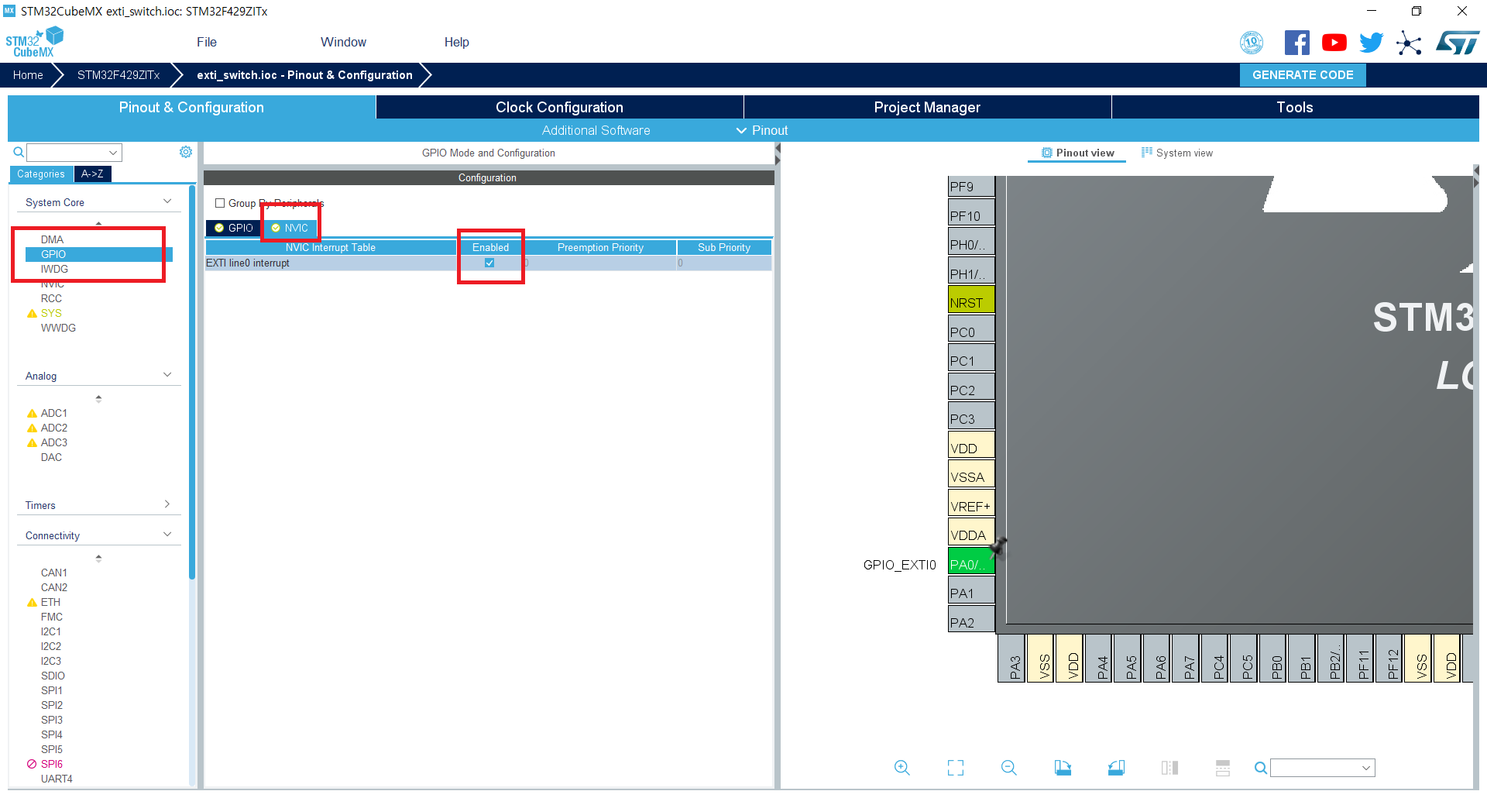Toggle the vertical split view icon
Screen dimensions: 1487x798
[x=1169, y=767]
